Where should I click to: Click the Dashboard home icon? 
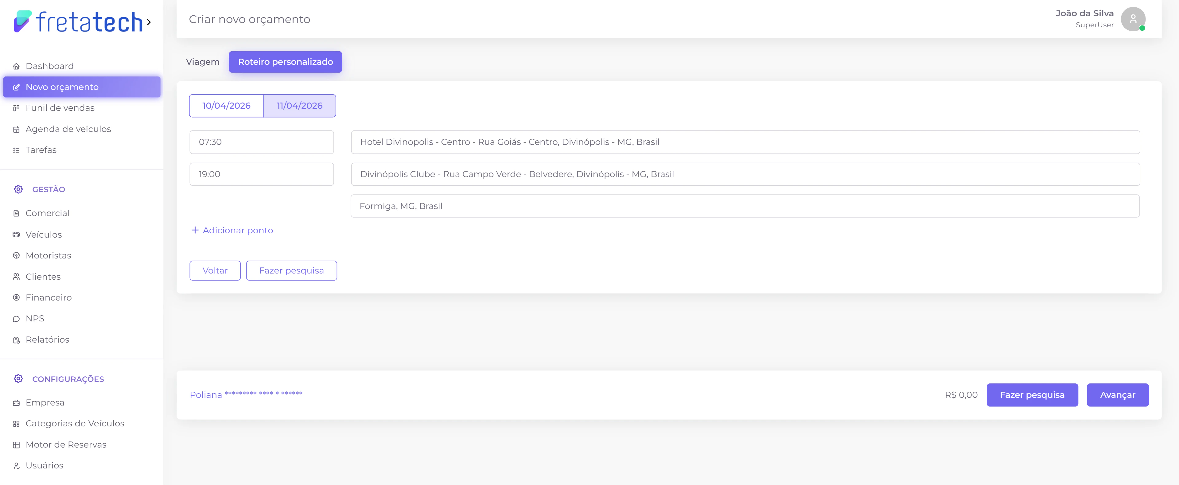pos(17,66)
